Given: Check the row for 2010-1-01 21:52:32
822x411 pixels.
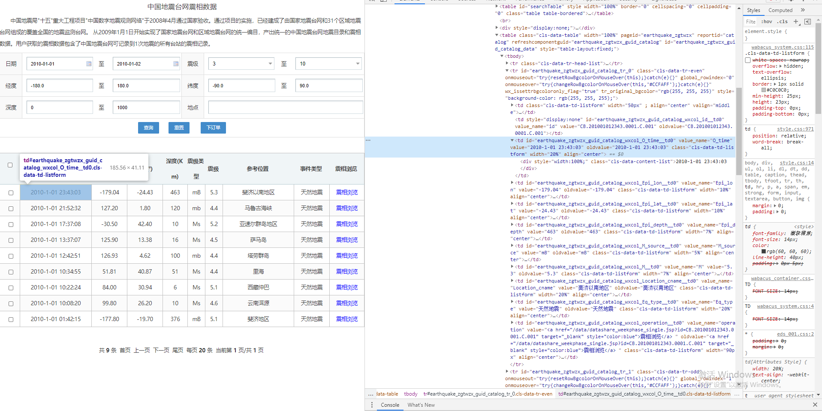Looking at the screenshot, I should (11, 208).
